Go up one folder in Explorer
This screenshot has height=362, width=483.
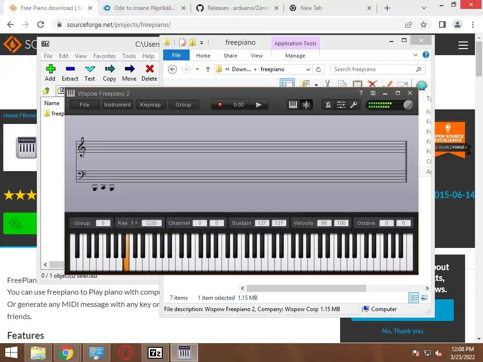coord(208,69)
